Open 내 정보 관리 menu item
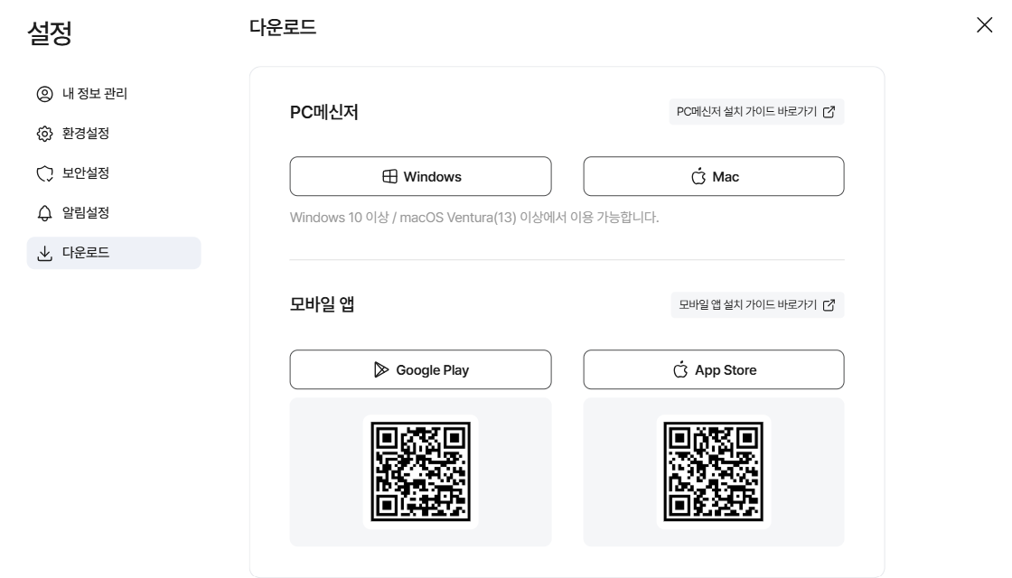The image size is (1012, 578). 94,94
